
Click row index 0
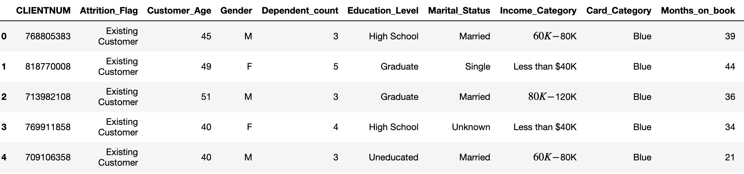click(4, 36)
